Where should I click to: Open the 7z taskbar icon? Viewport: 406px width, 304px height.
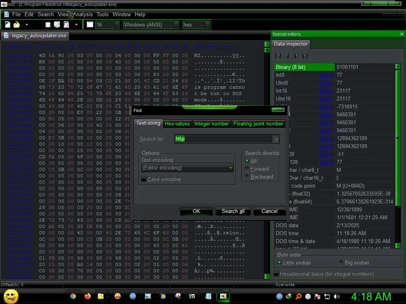[192, 296]
